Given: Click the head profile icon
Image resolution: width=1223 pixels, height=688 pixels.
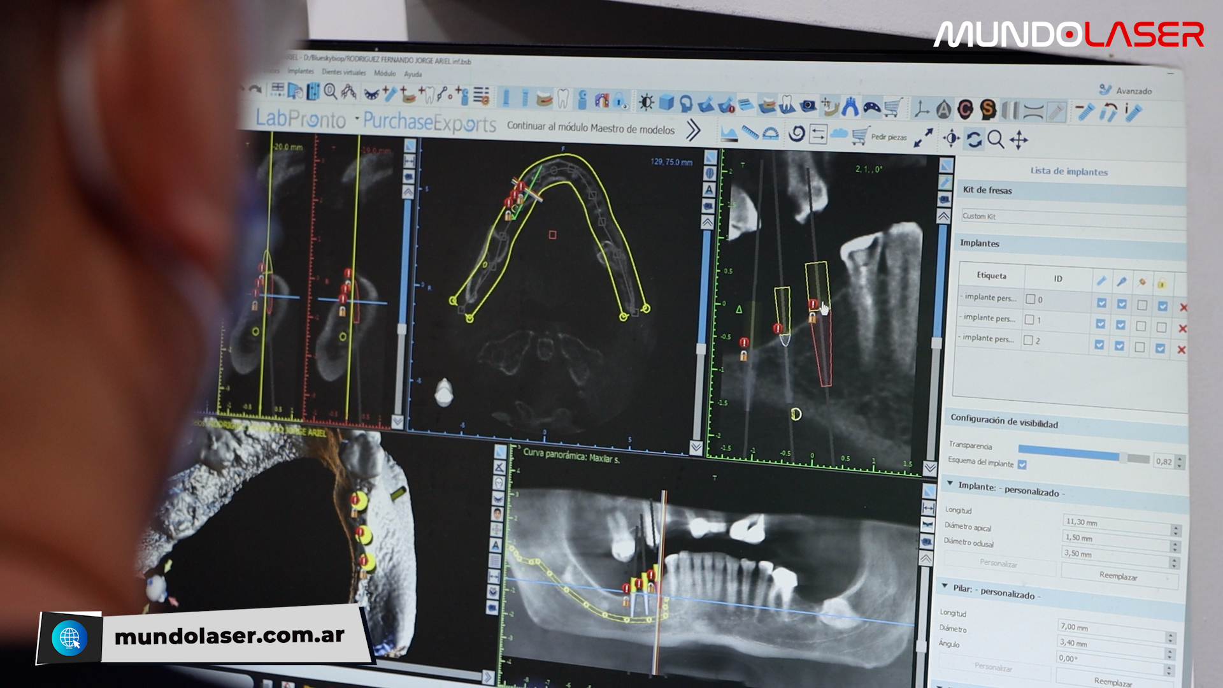Looking at the screenshot, I should [686, 103].
